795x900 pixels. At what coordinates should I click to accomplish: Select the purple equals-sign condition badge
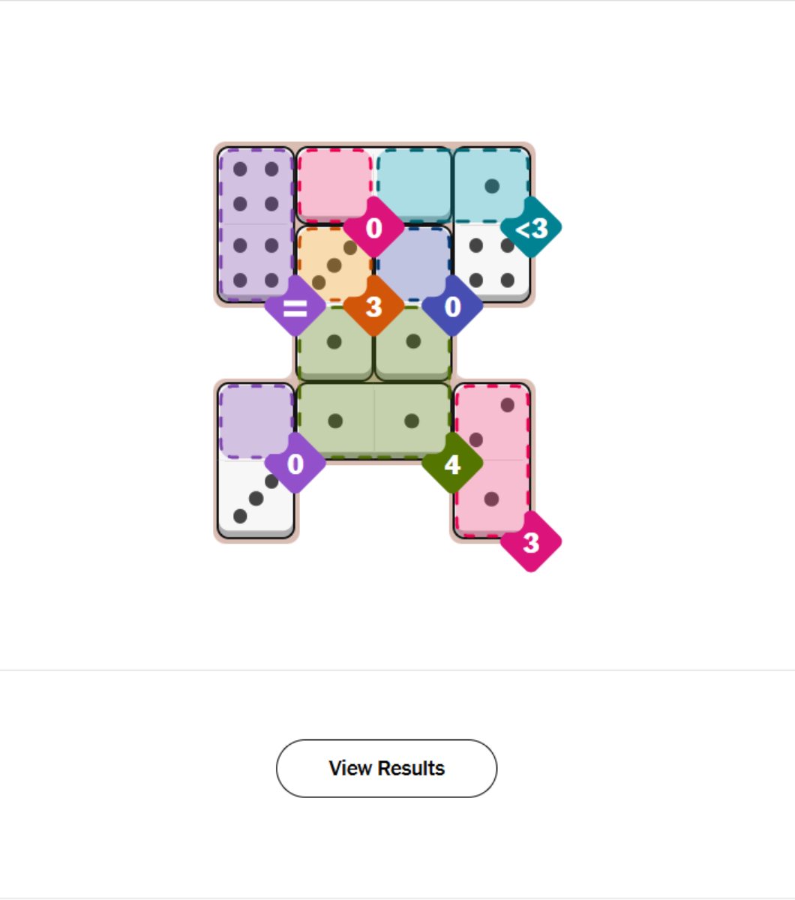pos(295,307)
